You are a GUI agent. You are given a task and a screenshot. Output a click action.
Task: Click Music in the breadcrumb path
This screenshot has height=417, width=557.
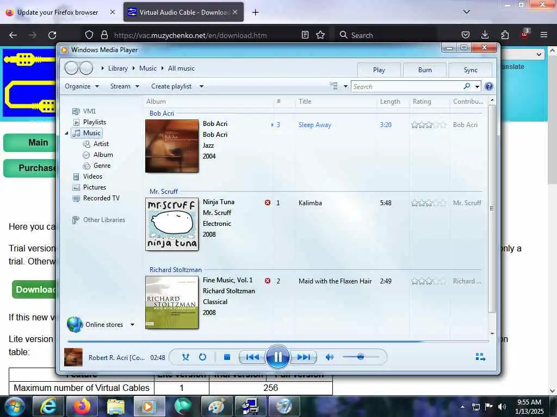148,68
